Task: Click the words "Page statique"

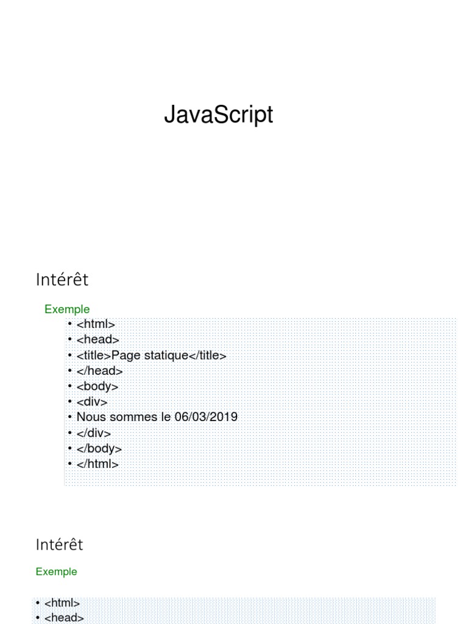Action: (x=150, y=355)
